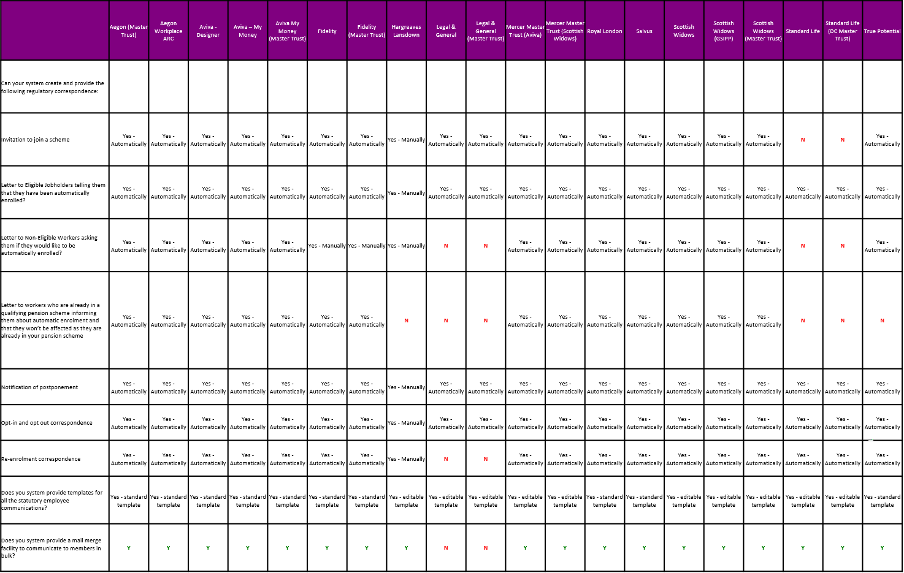Select Hargreaves 'Yes - Manually' in postponement row
The width and height of the screenshot is (904, 573).
407,387
